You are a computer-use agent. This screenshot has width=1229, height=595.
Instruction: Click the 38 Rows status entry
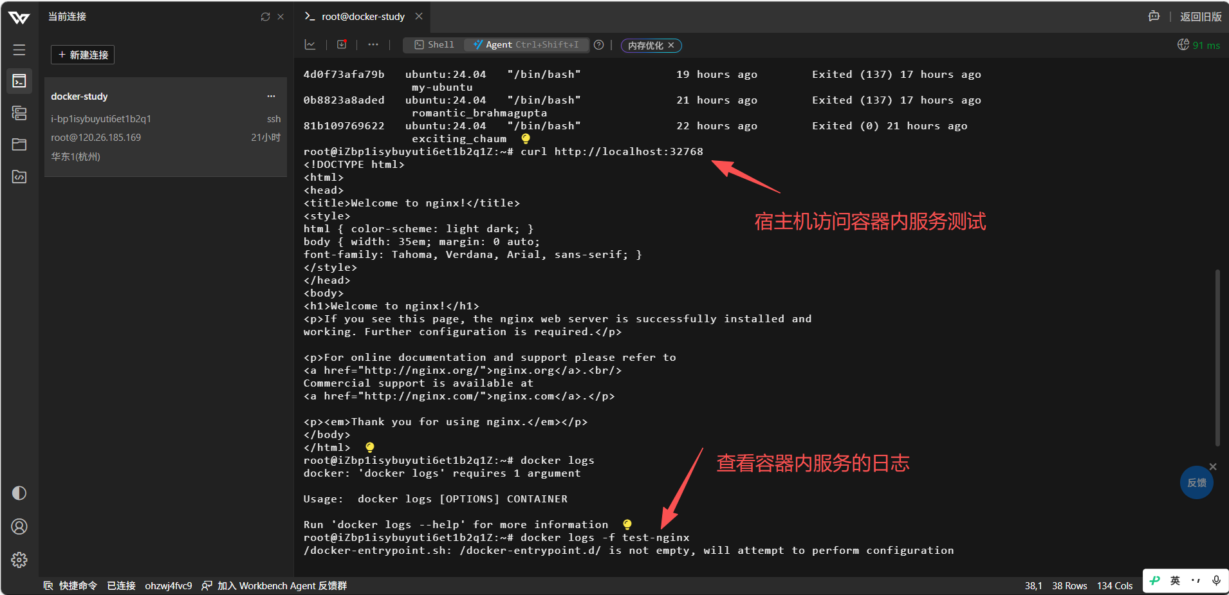[x=1069, y=585]
